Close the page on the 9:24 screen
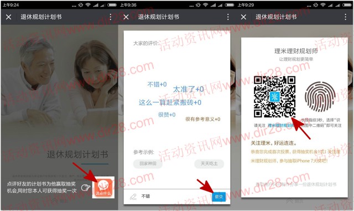Image resolution: width=354 pixels, height=211 pixels. tap(9, 17)
